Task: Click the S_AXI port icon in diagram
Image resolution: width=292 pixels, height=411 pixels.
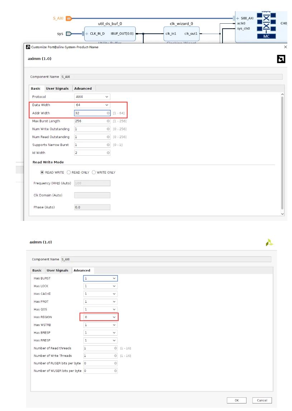Action: (x=69, y=18)
